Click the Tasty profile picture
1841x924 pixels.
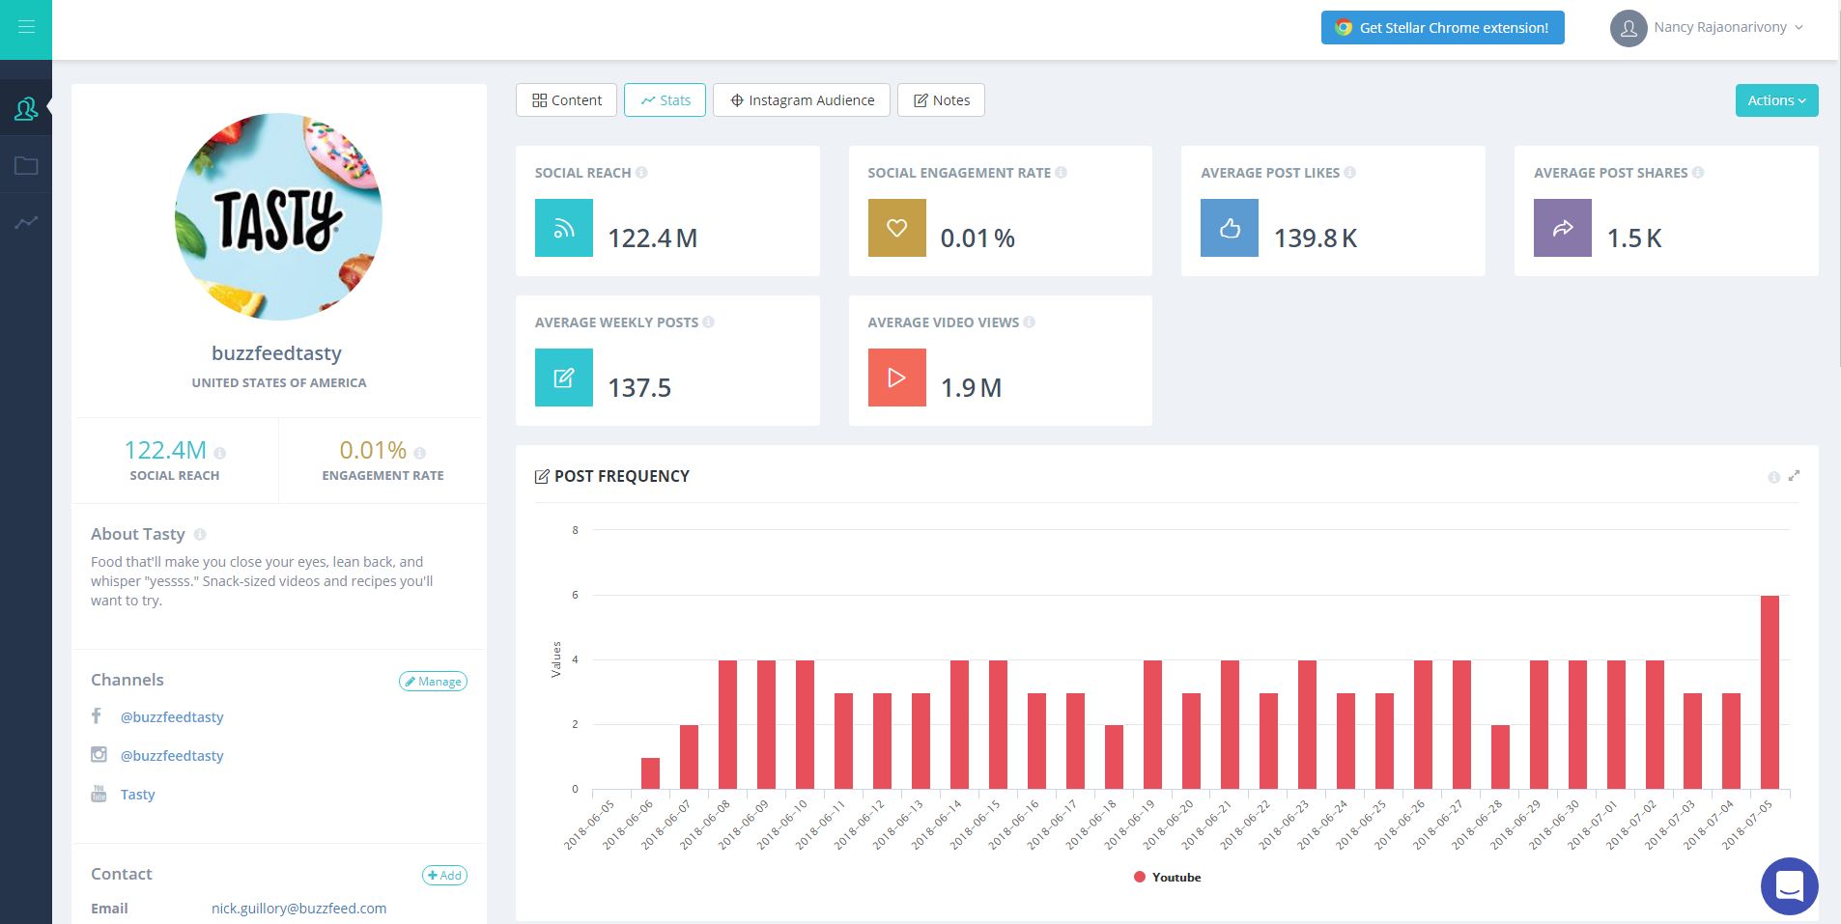(278, 216)
